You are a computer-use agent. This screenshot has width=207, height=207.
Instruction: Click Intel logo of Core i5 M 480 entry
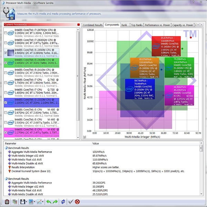pyautogui.click(x=11, y=113)
